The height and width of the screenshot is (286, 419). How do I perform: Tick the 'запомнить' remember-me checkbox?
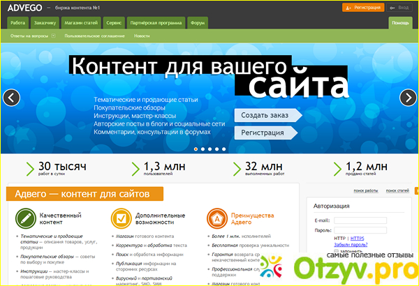pos(337,251)
